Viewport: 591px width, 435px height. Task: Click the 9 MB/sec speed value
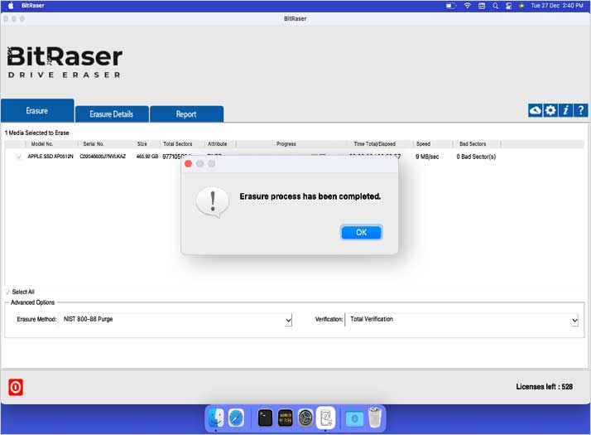(x=427, y=157)
